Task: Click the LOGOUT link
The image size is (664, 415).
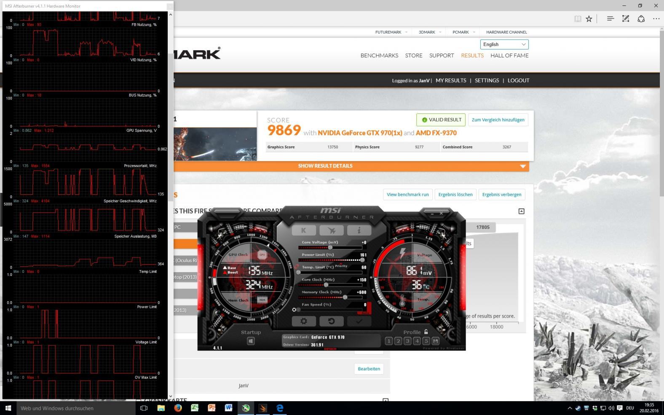Action: (x=518, y=80)
